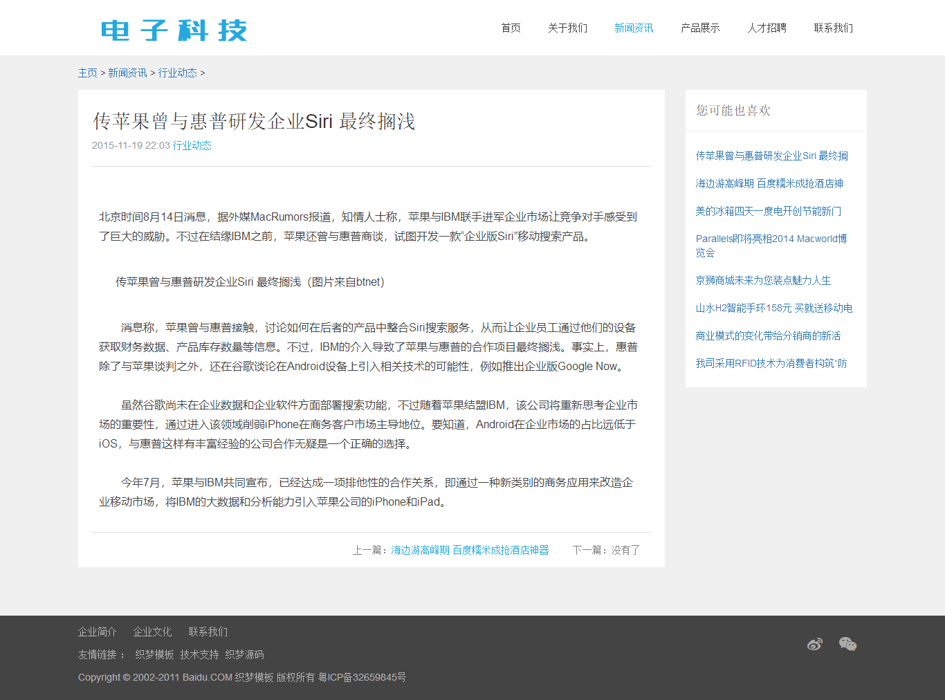Click 新闻资讯 breadcrumb link

click(x=127, y=73)
